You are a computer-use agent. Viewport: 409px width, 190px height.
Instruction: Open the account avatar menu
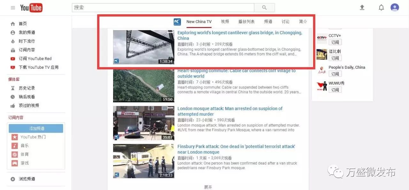[395, 7]
